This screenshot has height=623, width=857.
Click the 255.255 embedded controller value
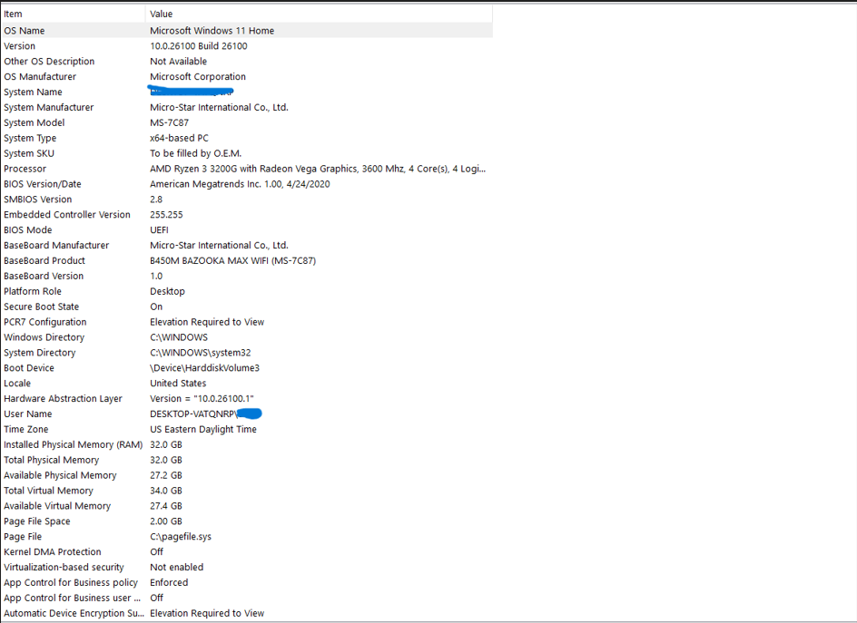coord(166,214)
